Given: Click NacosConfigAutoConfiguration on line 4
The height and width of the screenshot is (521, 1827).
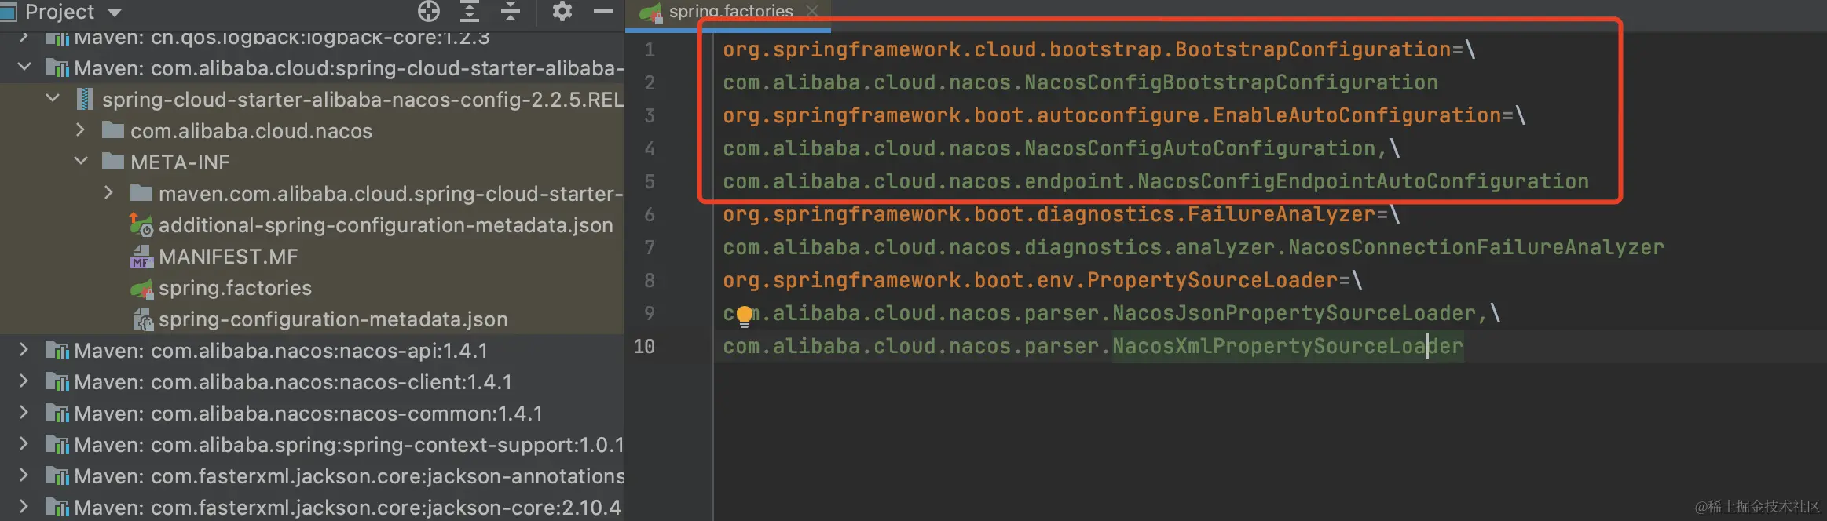Looking at the screenshot, I should (x=1200, y=148).
